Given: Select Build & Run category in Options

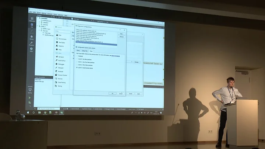Looking at the screenshot, I should [60, 60].
